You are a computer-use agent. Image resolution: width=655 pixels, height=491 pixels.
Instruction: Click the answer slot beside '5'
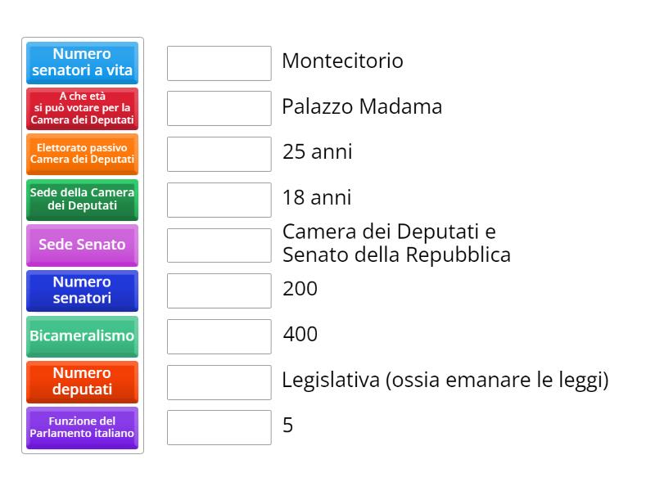pyautogui.click(x=219, y=426)
